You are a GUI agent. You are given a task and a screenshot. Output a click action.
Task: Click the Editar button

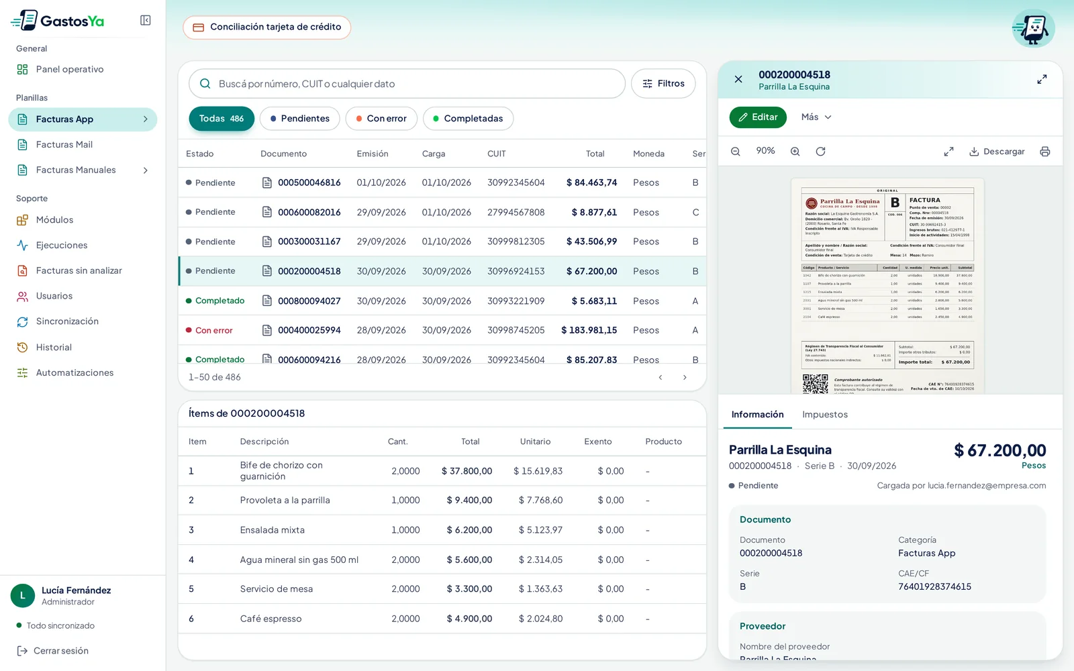758,117
